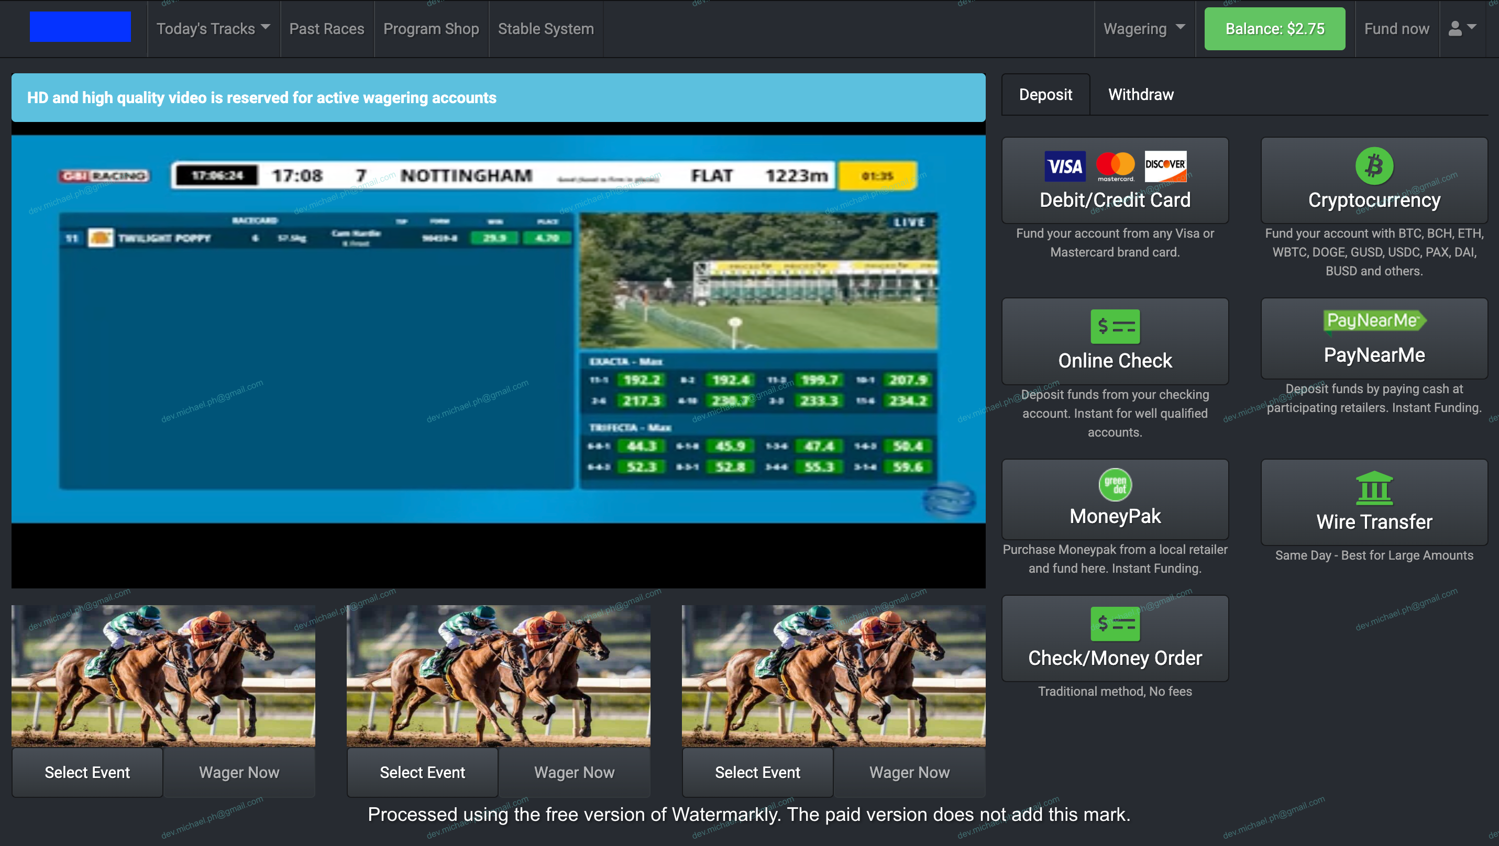Switch to the Withdraw tab
The width and height of the screenshot is (1499, 846).
pyautogui.click(x=1141, y=94)
